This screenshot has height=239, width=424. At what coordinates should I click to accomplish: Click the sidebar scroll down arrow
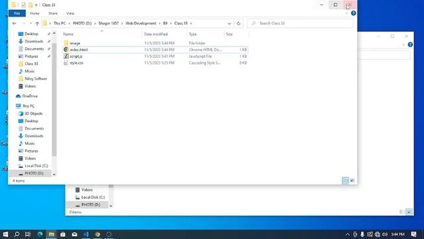coord(54,174)
